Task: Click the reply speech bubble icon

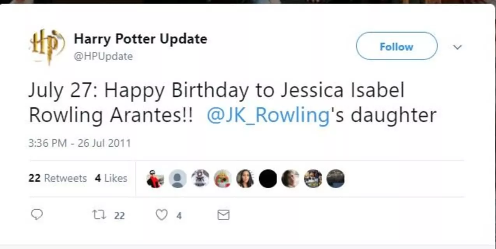Action: pyautogui.click(x=36, y=215)
